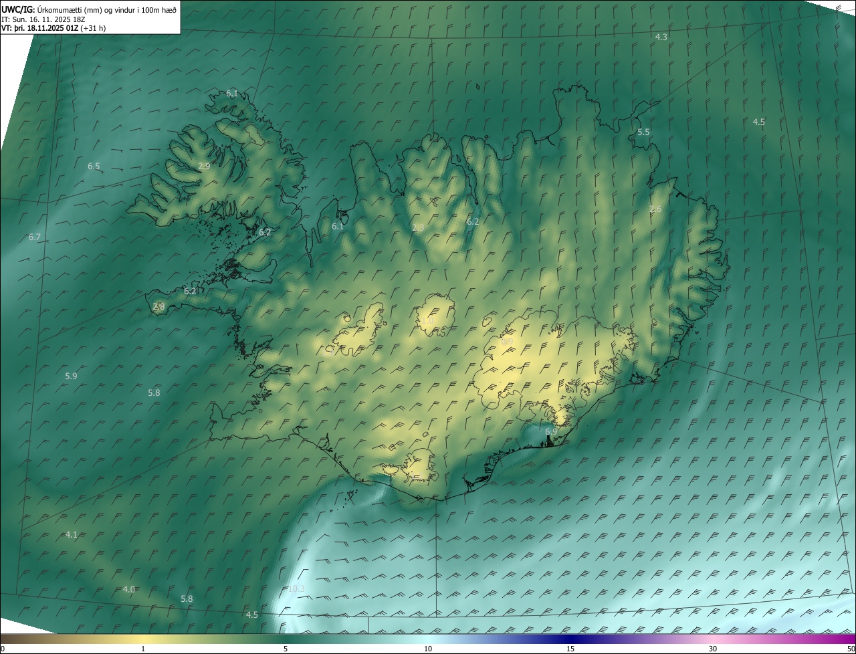The image size is (856, 654).
Task: Pick the dark blue color at scale mark 15
Action: 570,639
